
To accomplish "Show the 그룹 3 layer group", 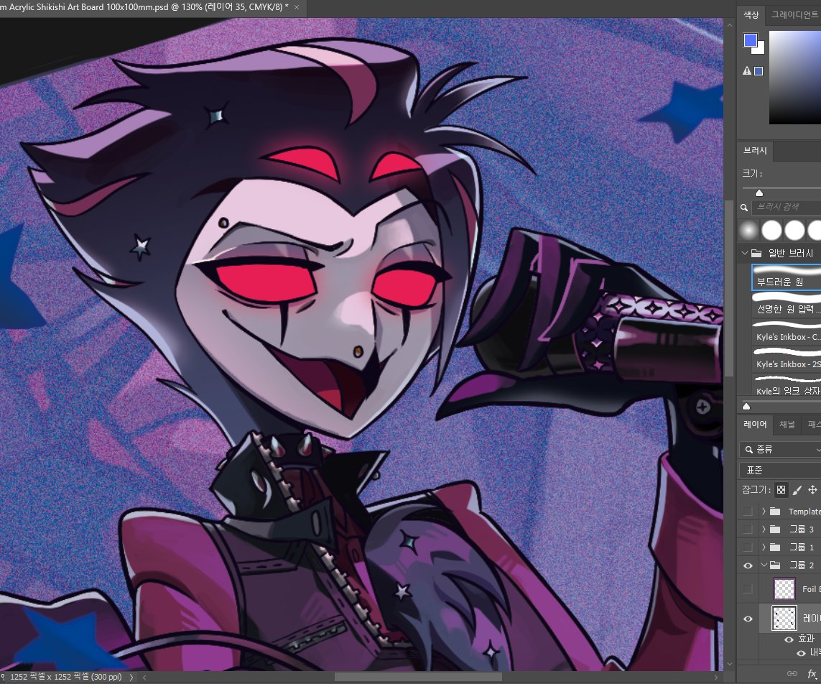I will [x=748, y=529].
